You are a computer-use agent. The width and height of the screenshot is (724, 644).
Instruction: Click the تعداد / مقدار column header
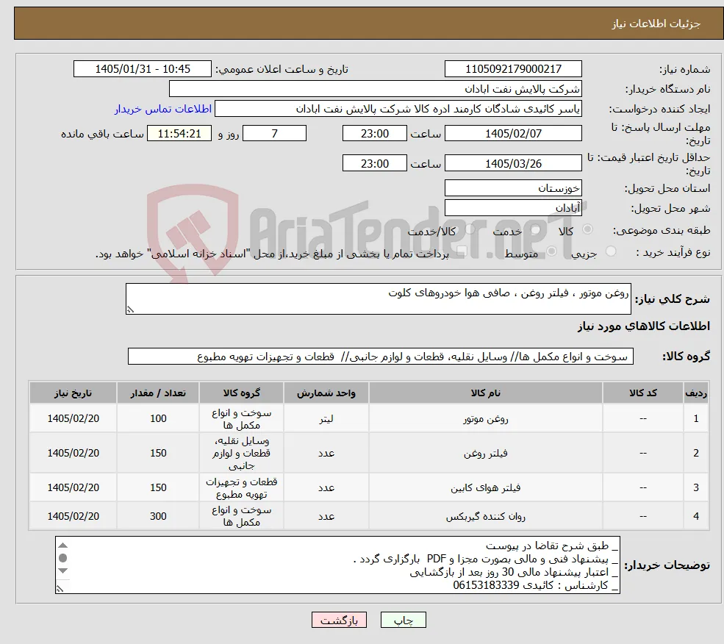158,393
